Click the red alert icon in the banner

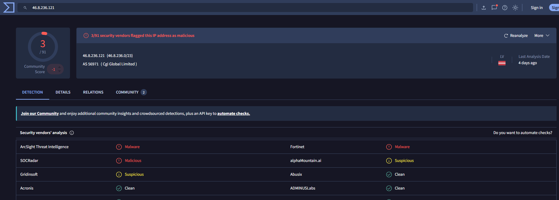coord(86,35)
